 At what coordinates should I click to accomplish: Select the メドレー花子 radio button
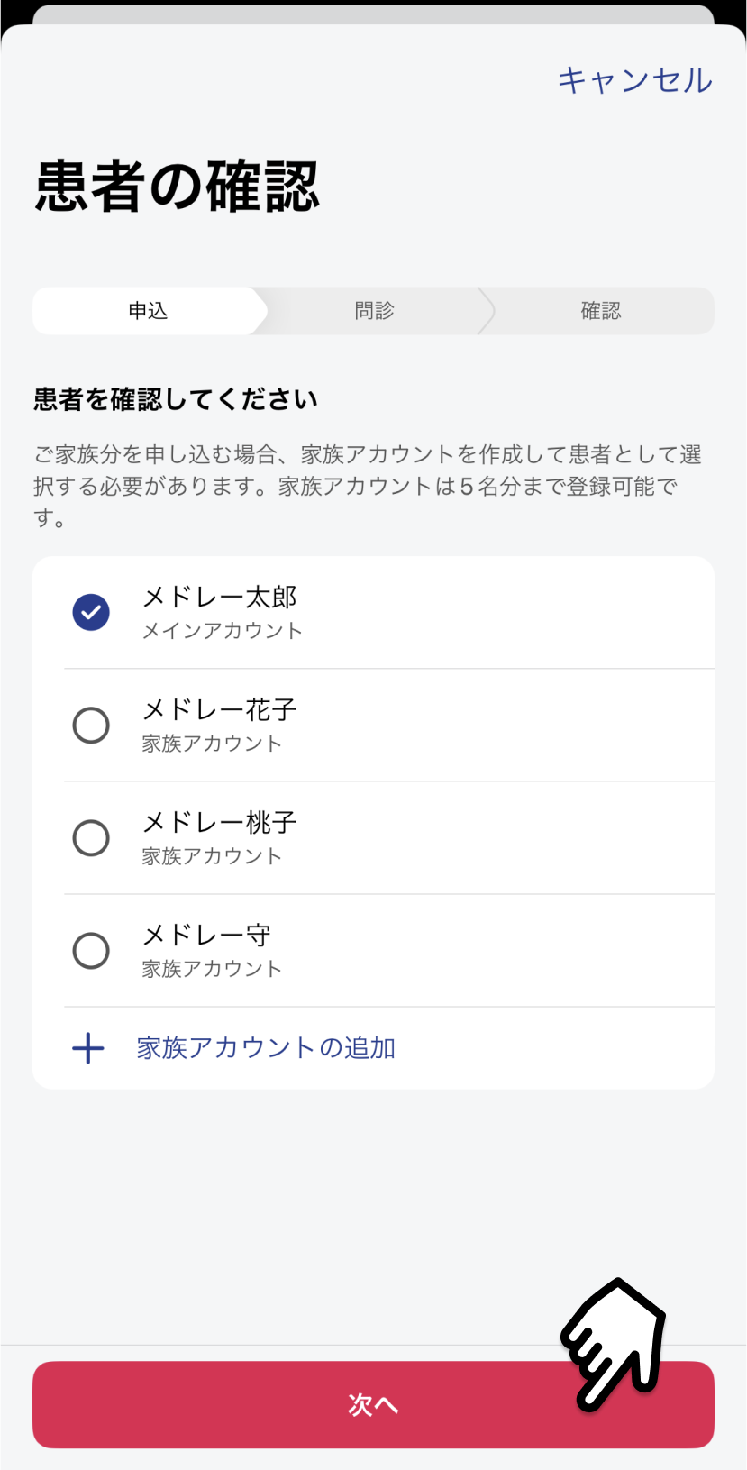[x=91, y=726]
